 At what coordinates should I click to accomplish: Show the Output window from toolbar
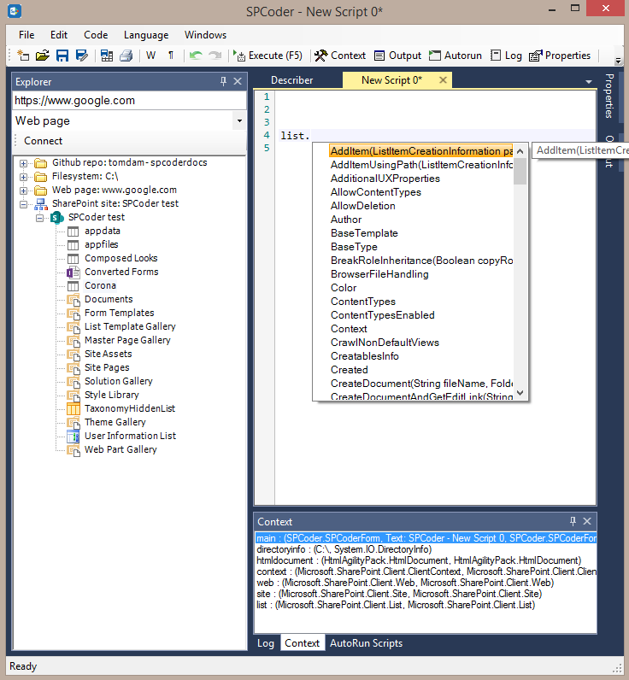[397, 56]
